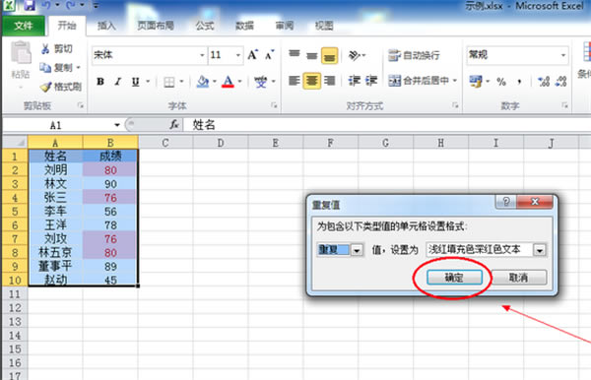Click the Paste (粘贴) clipboard icon
The height and width of the screenshot is (380, 591).
[x=21, y=53]
